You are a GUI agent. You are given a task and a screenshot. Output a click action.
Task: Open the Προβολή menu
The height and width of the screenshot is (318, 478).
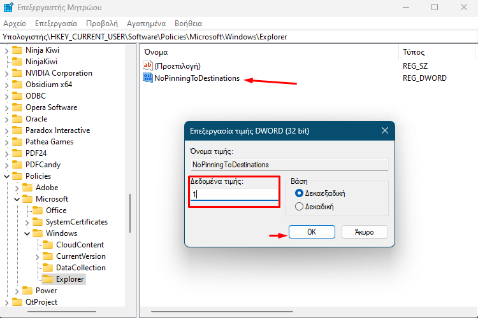pyautogui.click(x=102, y=24)
